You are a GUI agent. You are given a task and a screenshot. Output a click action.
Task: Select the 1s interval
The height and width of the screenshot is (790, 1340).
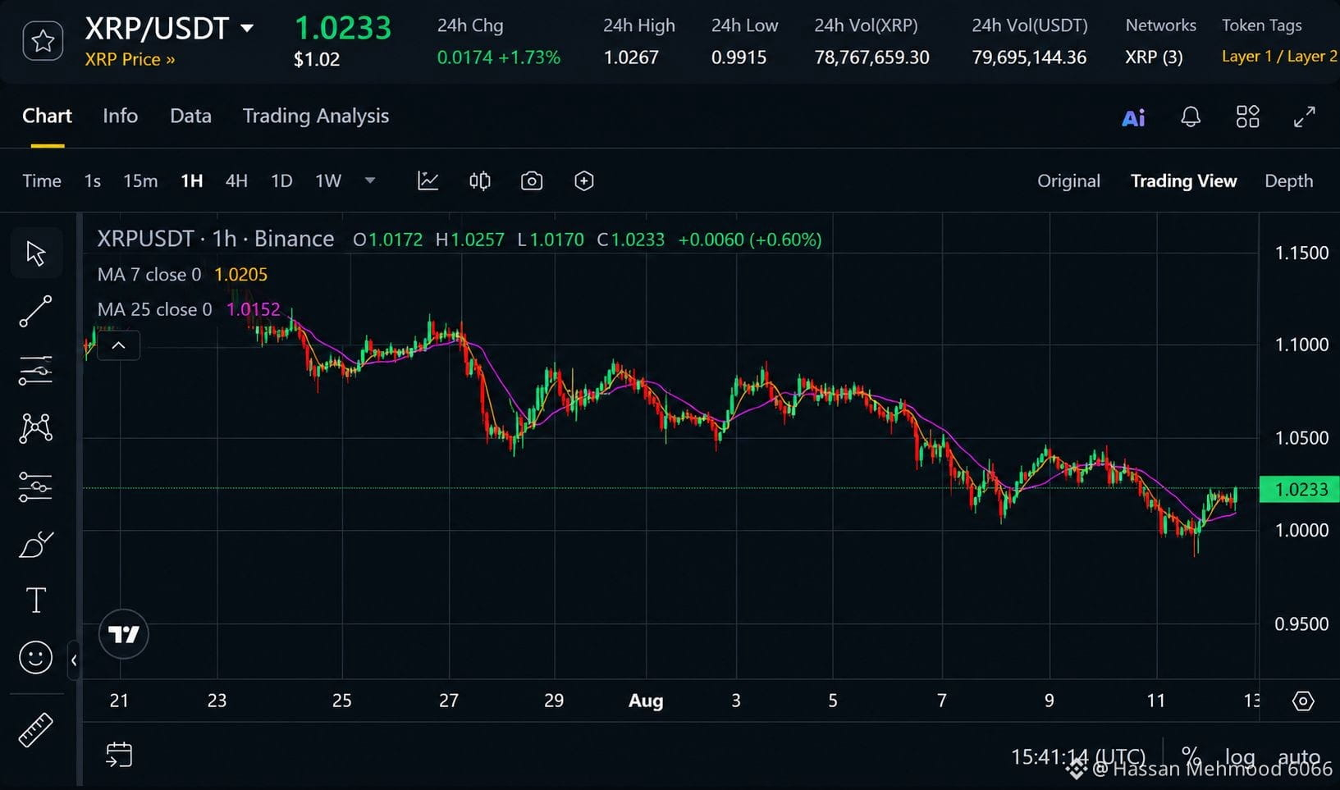point(92,180)
